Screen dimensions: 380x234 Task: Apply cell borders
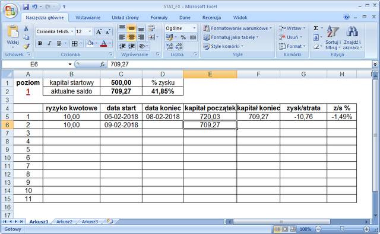(75, 43)
